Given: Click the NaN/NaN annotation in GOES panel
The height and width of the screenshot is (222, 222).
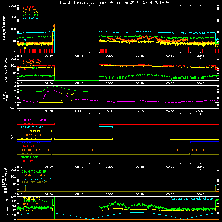Looking at the screenshot, I should pos(64,100).
